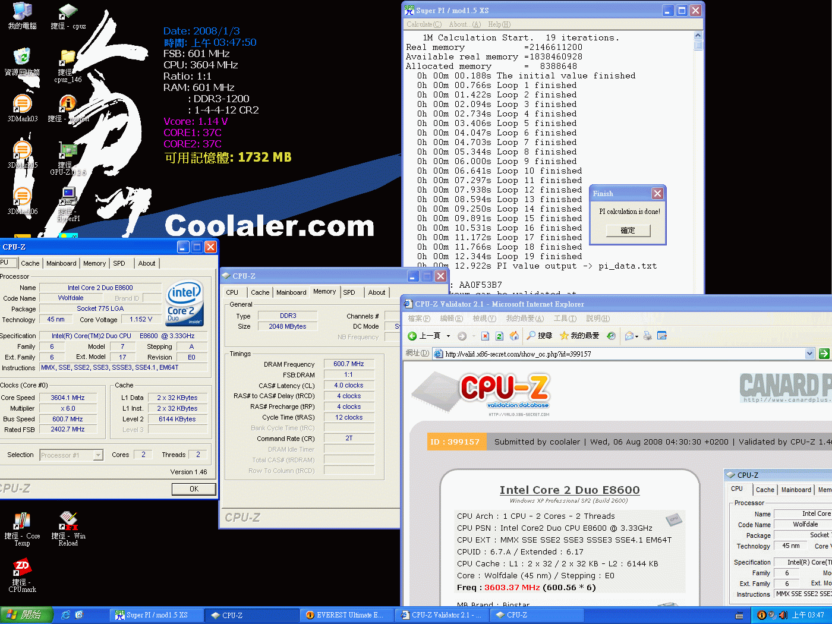Click the EVEREST Ultimate taskbar button
832x624 pixels.
[347, 615]
